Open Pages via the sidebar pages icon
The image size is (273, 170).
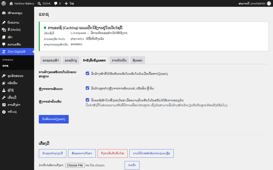pyautogui.click(x=4, y=37)
